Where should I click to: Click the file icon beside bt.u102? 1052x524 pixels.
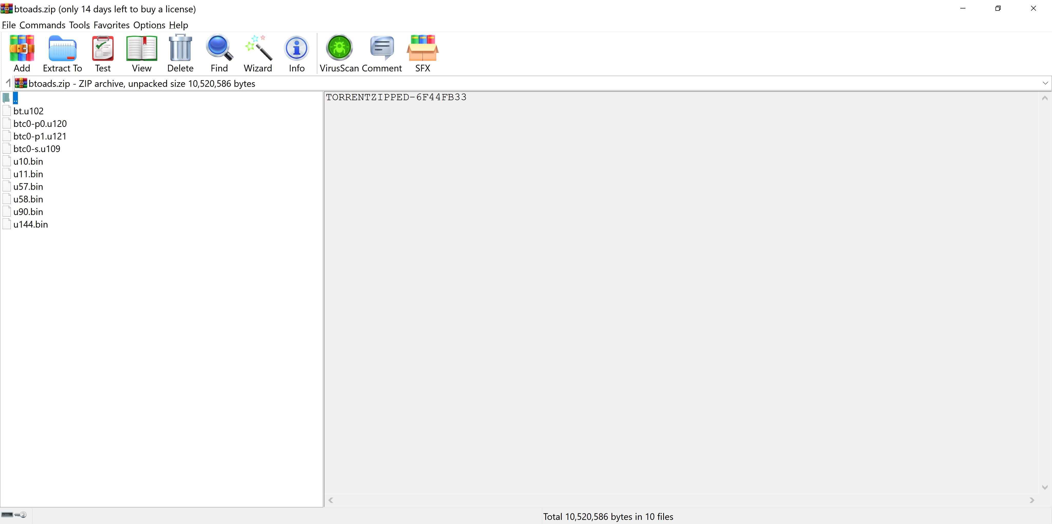(6, 111)
